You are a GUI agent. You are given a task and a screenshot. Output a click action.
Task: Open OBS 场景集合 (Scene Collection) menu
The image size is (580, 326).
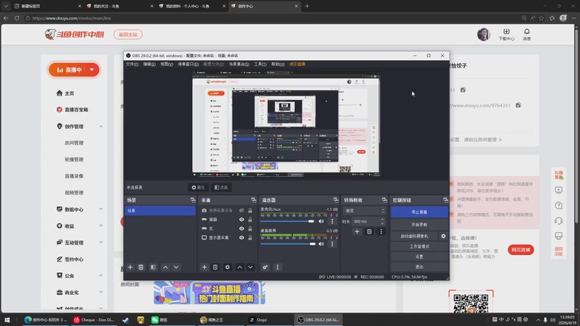tap(239, 64)
